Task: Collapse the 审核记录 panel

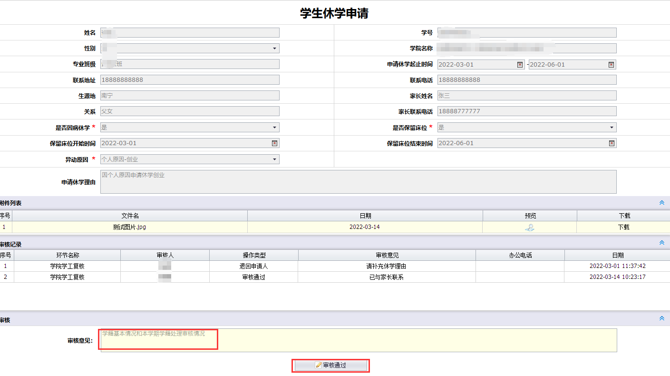Action: 661,243
